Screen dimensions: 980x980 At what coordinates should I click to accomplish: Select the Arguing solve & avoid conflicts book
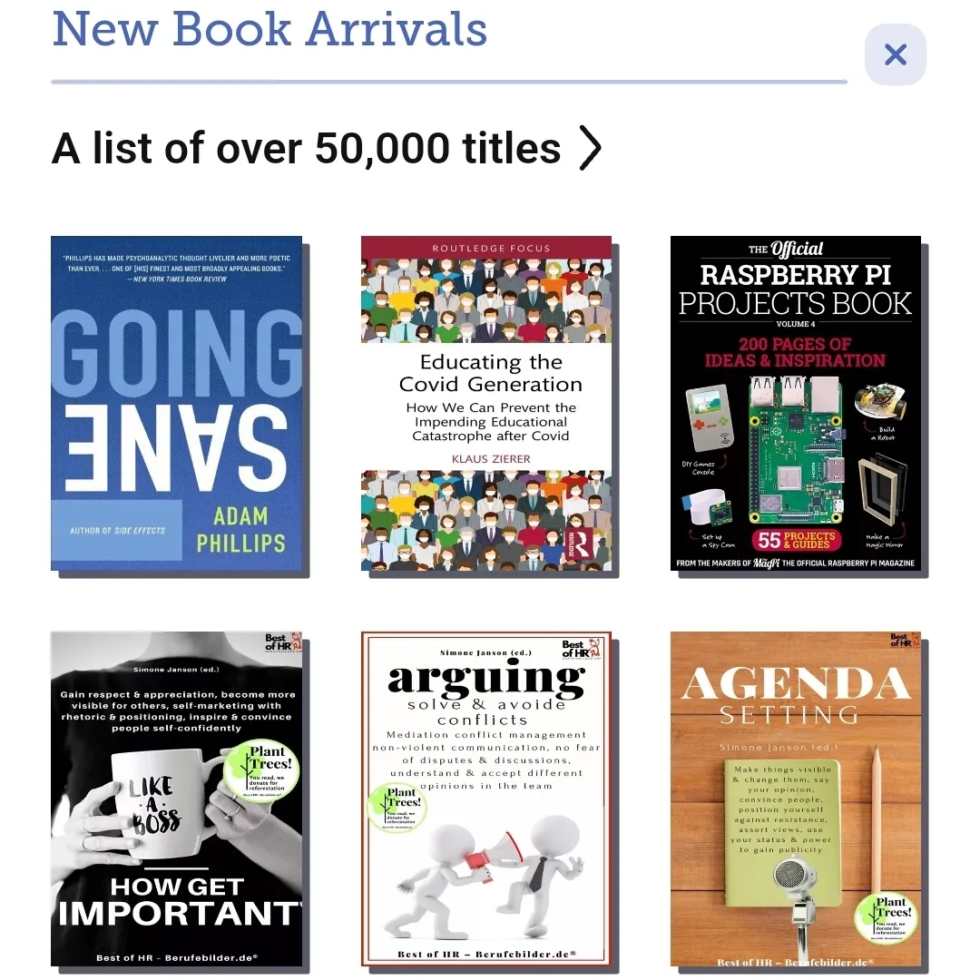coord(486,799)
